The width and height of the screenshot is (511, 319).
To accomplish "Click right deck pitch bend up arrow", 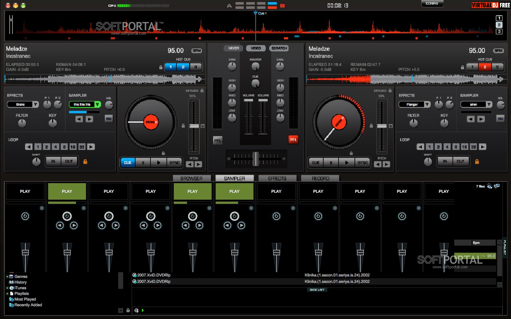I will (x=386, y=164).
